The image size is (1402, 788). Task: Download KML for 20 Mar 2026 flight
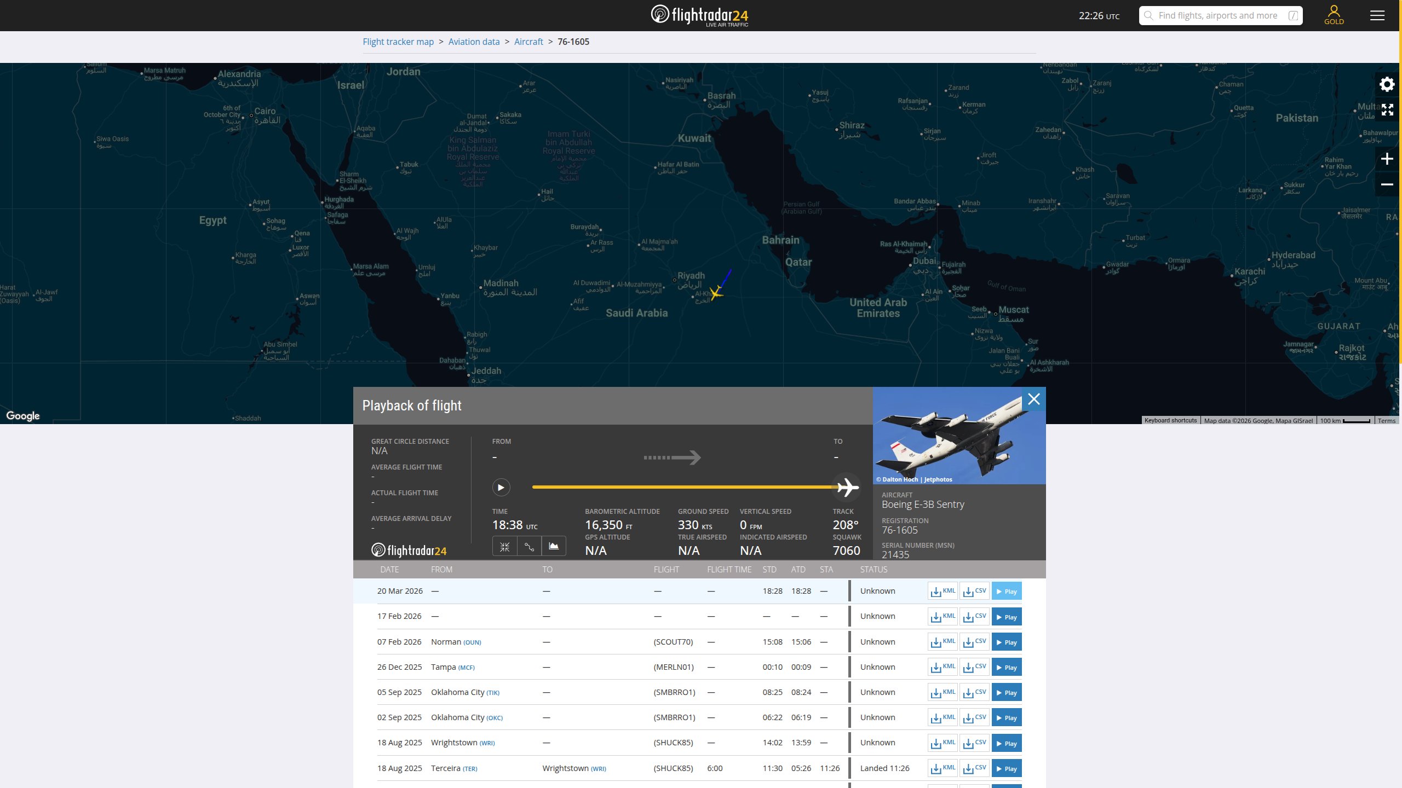943,591
